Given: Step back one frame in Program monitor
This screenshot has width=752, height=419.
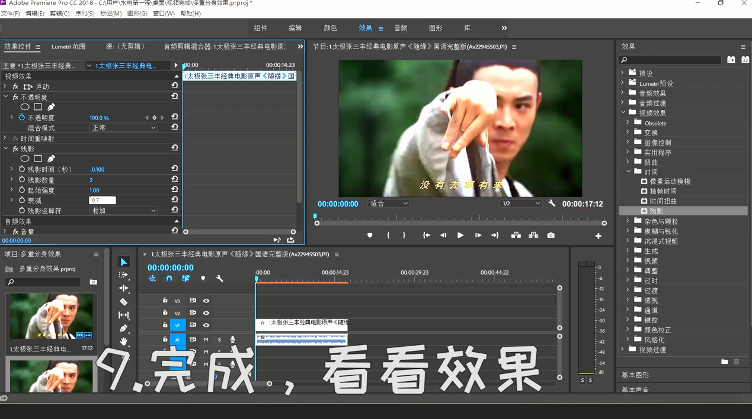Looking at the screenshot, I should coord(443,236).
